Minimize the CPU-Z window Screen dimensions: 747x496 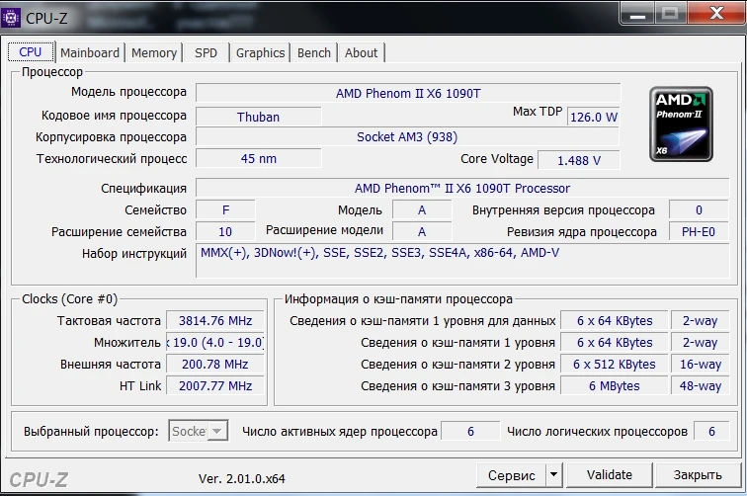click(x=637, y=14)
